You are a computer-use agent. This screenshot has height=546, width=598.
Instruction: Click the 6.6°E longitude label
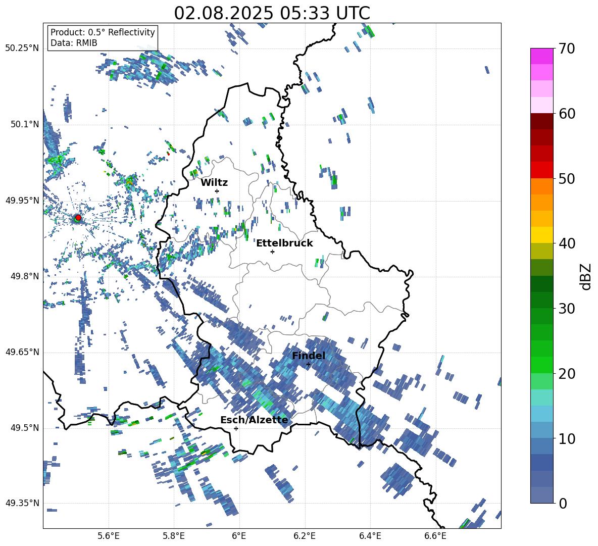click(x=435, y=536)
